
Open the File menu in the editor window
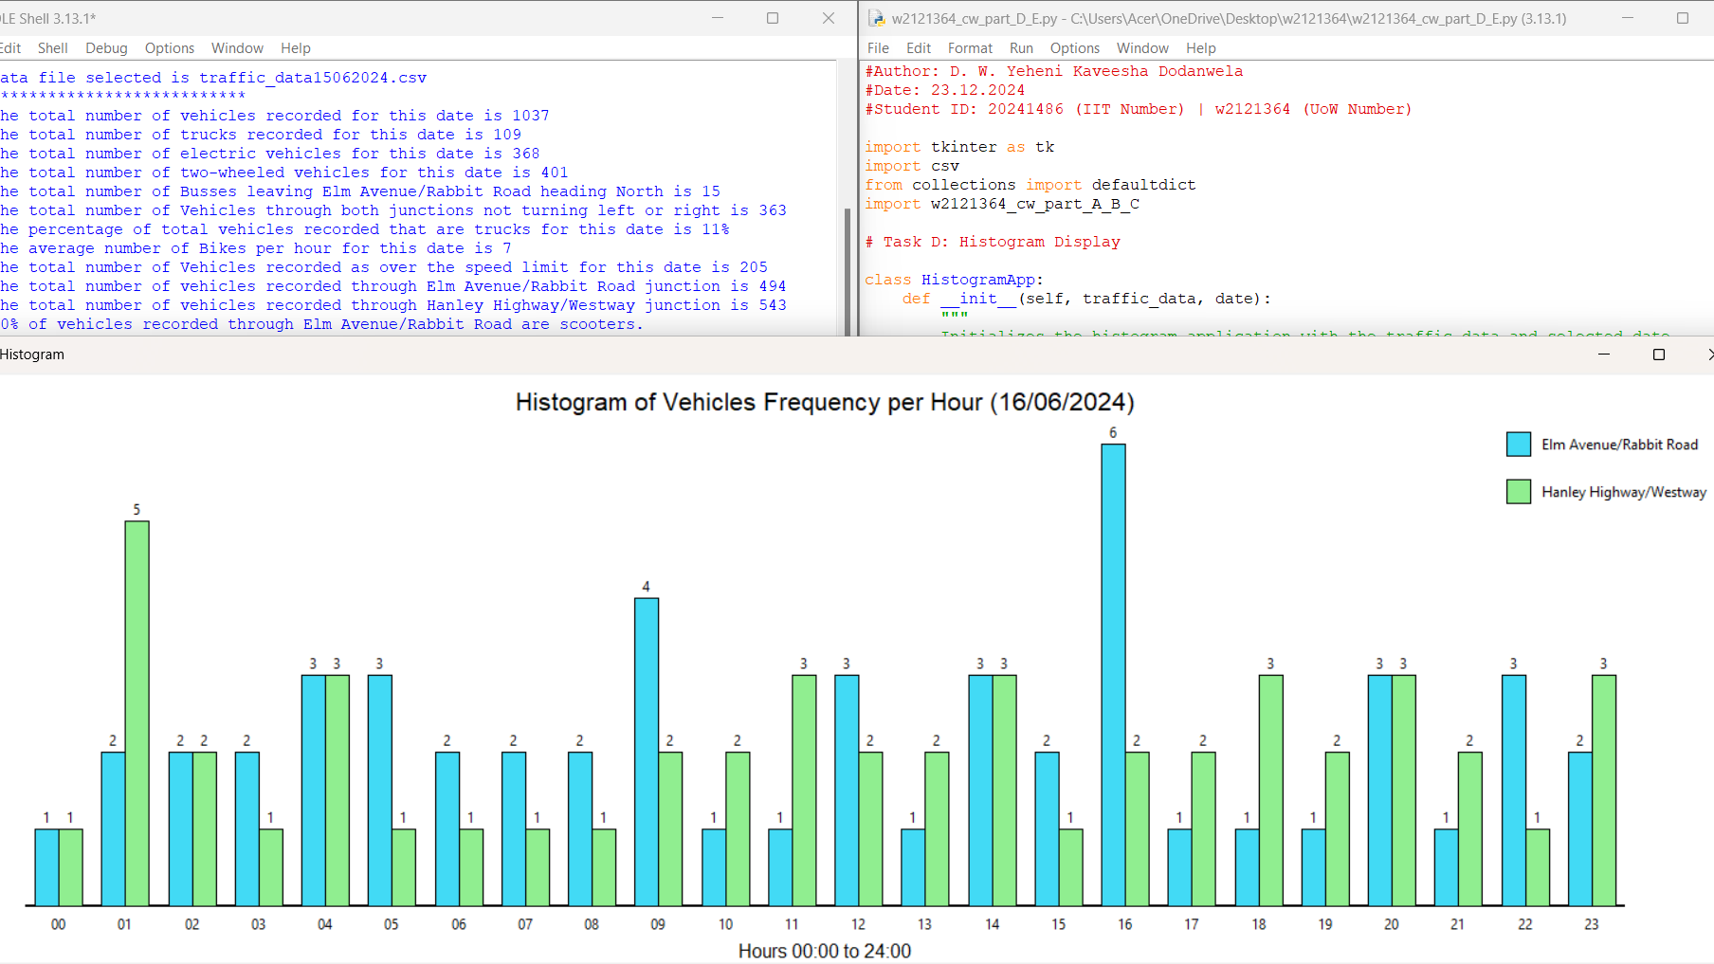tap(877, 47)
